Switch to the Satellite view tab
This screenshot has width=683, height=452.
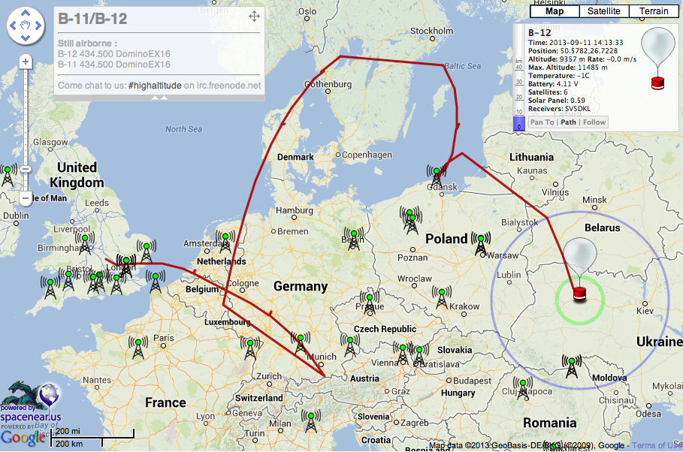(603, 11)
